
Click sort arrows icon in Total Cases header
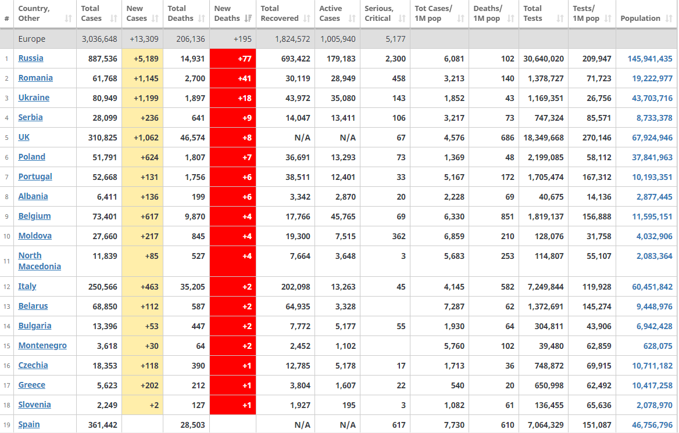(x=114, y=19)
